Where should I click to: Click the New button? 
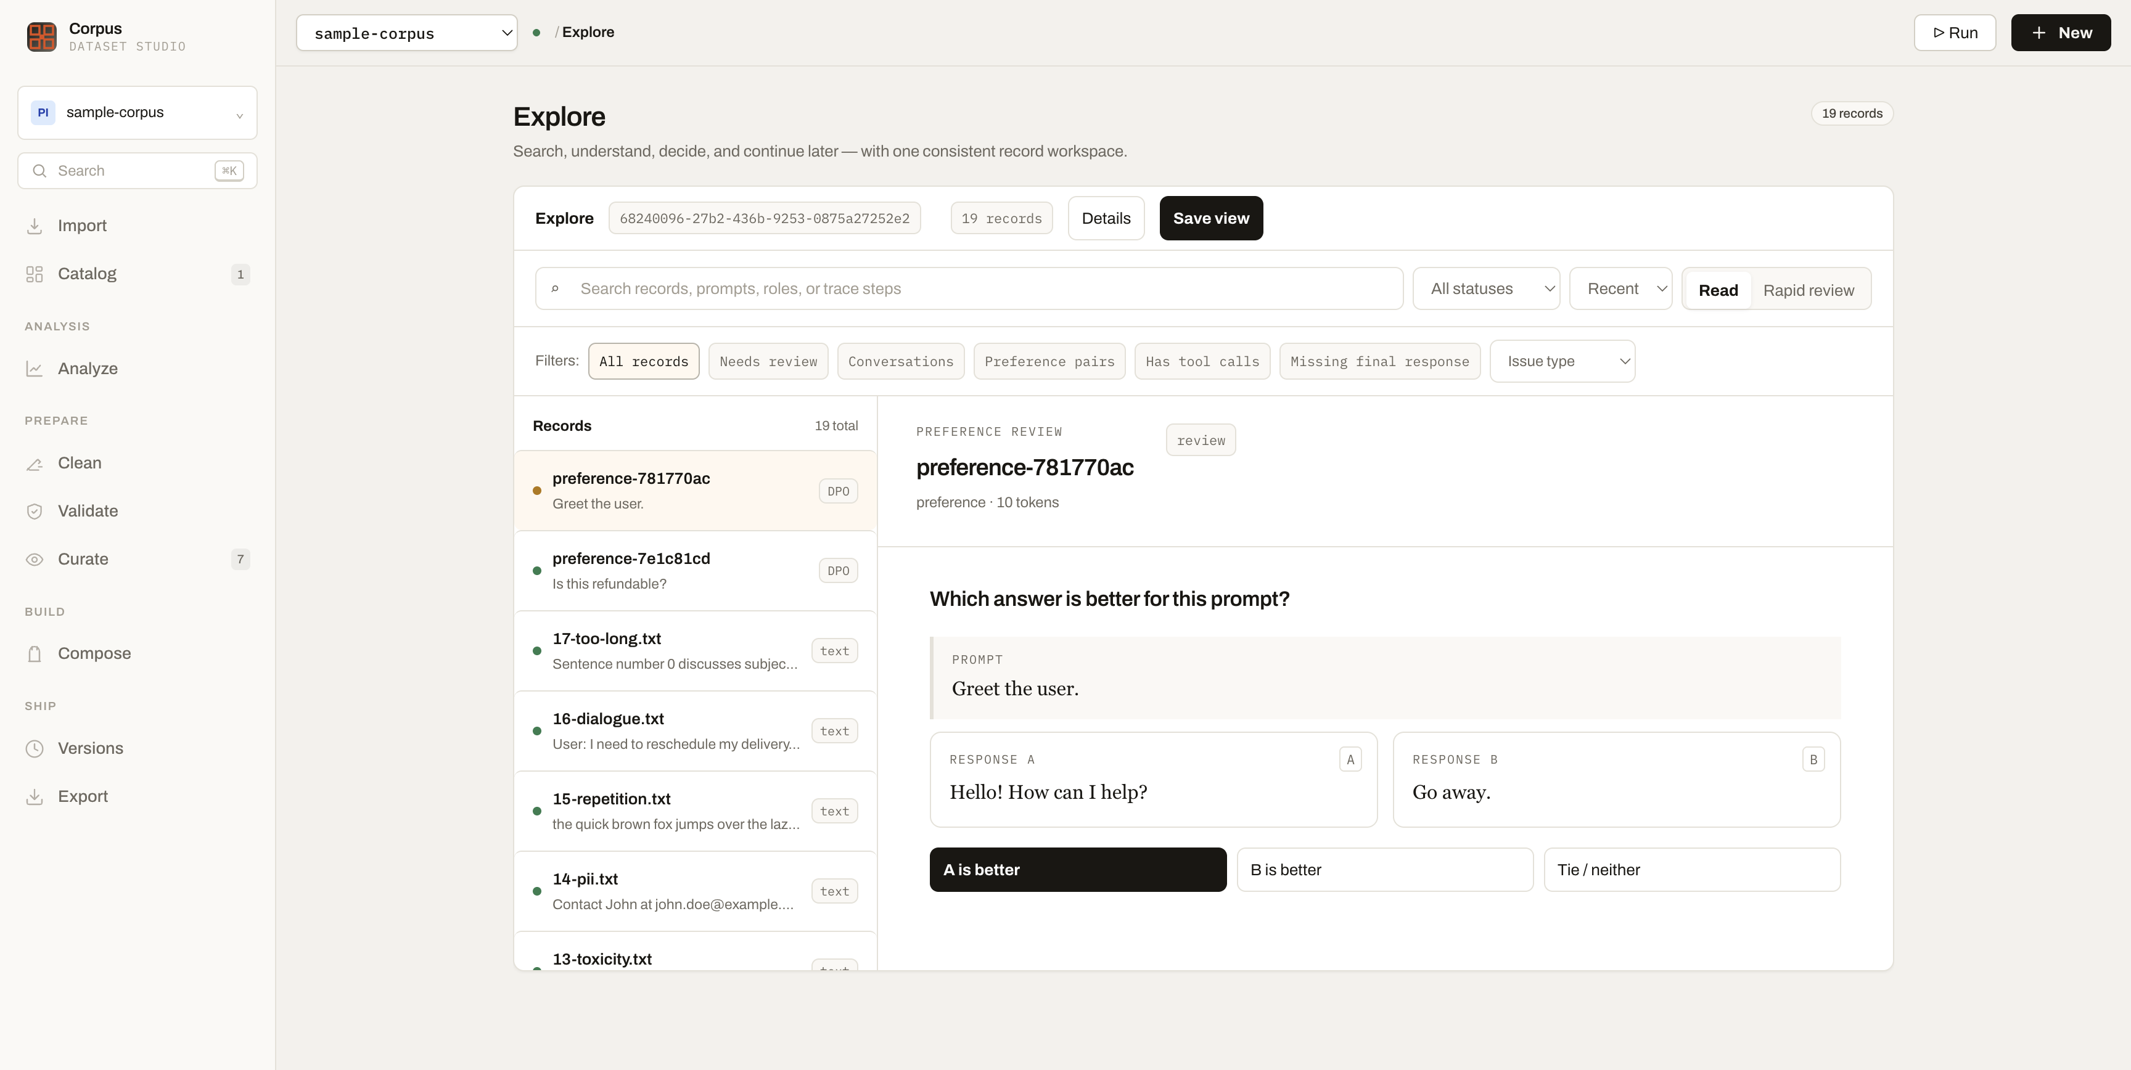(2061, 33)
